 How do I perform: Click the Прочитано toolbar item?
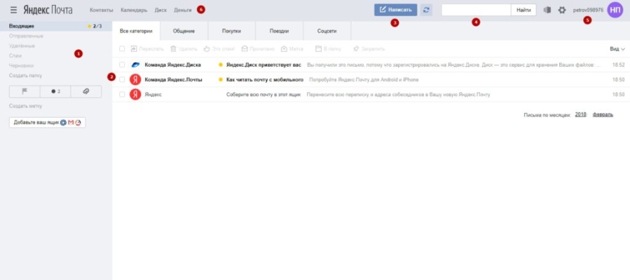point(258,49)
